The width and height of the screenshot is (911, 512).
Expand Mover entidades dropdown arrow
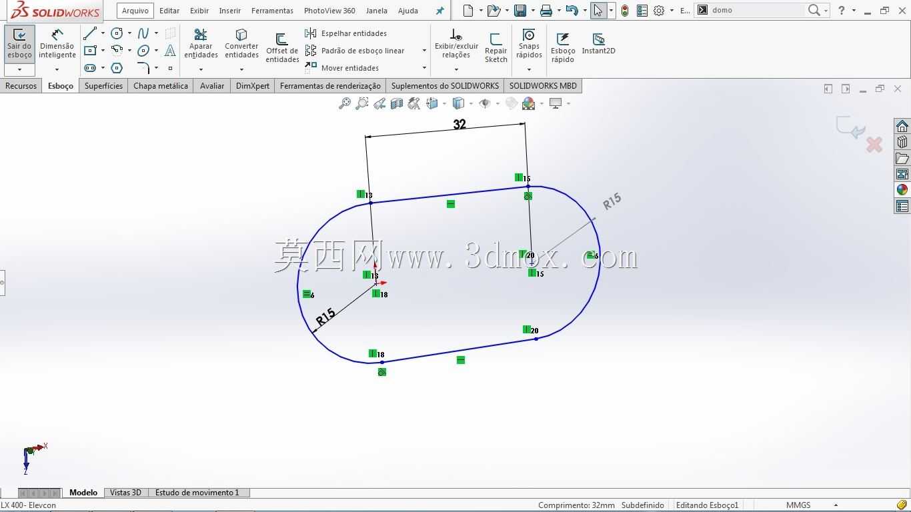pyautogui.click(x=424, y=68)
